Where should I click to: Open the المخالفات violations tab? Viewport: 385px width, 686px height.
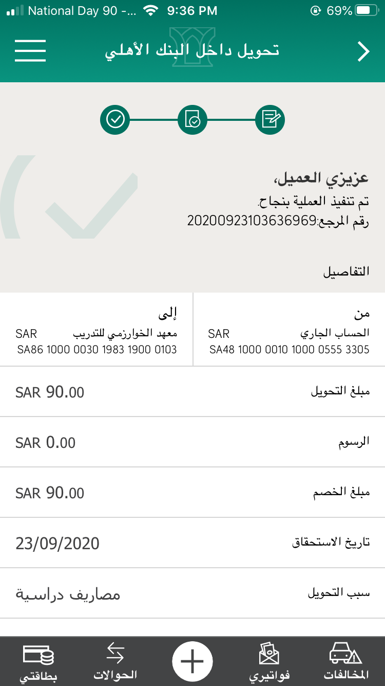tap(346, 662)
